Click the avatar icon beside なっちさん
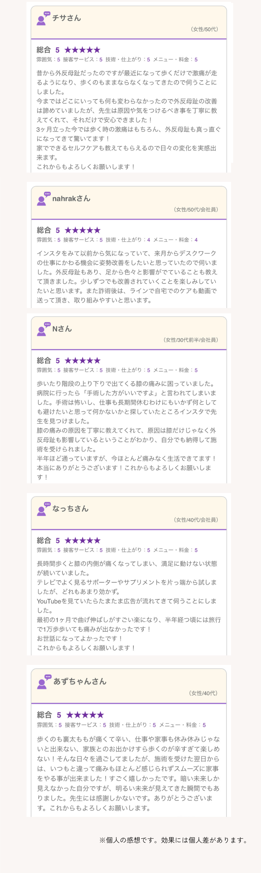The height and width of the screenshot is (873, 261). 44,509
